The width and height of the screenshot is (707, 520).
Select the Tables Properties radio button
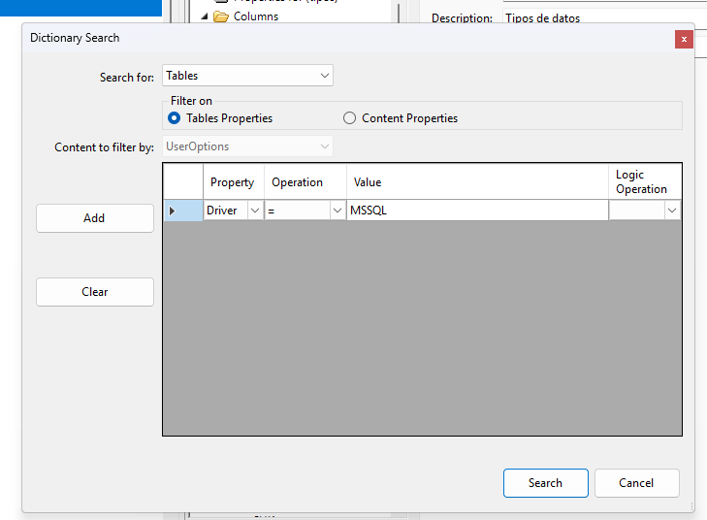coord(175,118)
